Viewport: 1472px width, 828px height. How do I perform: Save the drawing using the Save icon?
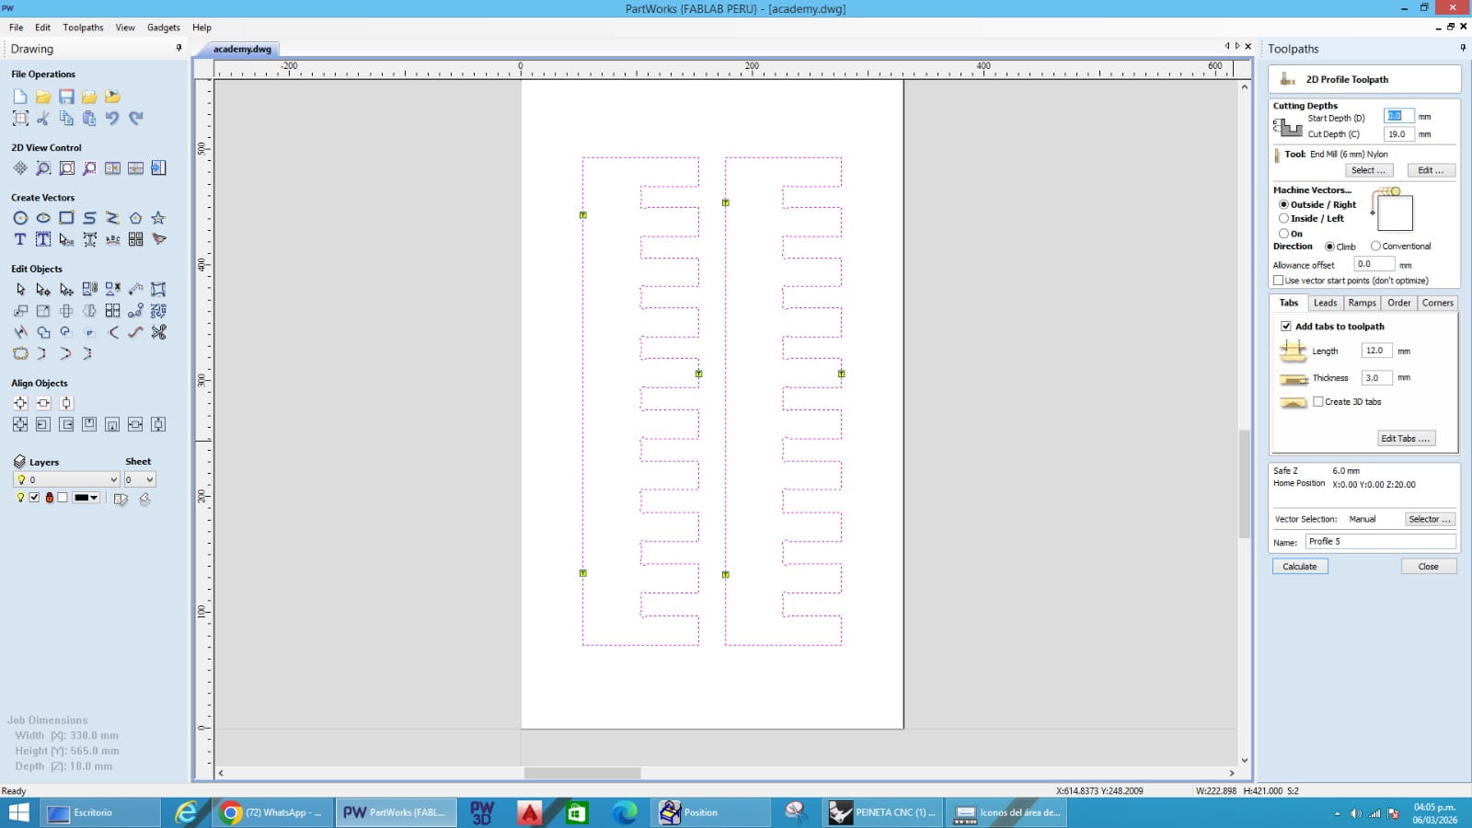click(x=65, y=96)
